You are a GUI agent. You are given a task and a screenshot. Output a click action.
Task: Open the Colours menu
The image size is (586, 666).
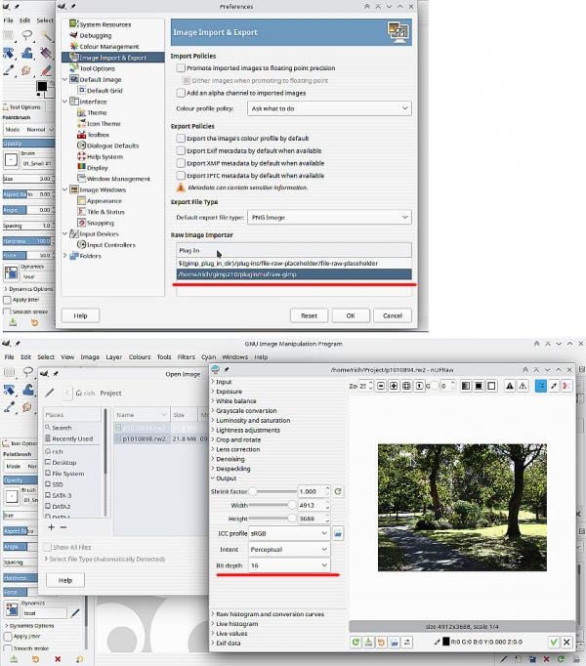click(140, 356)
